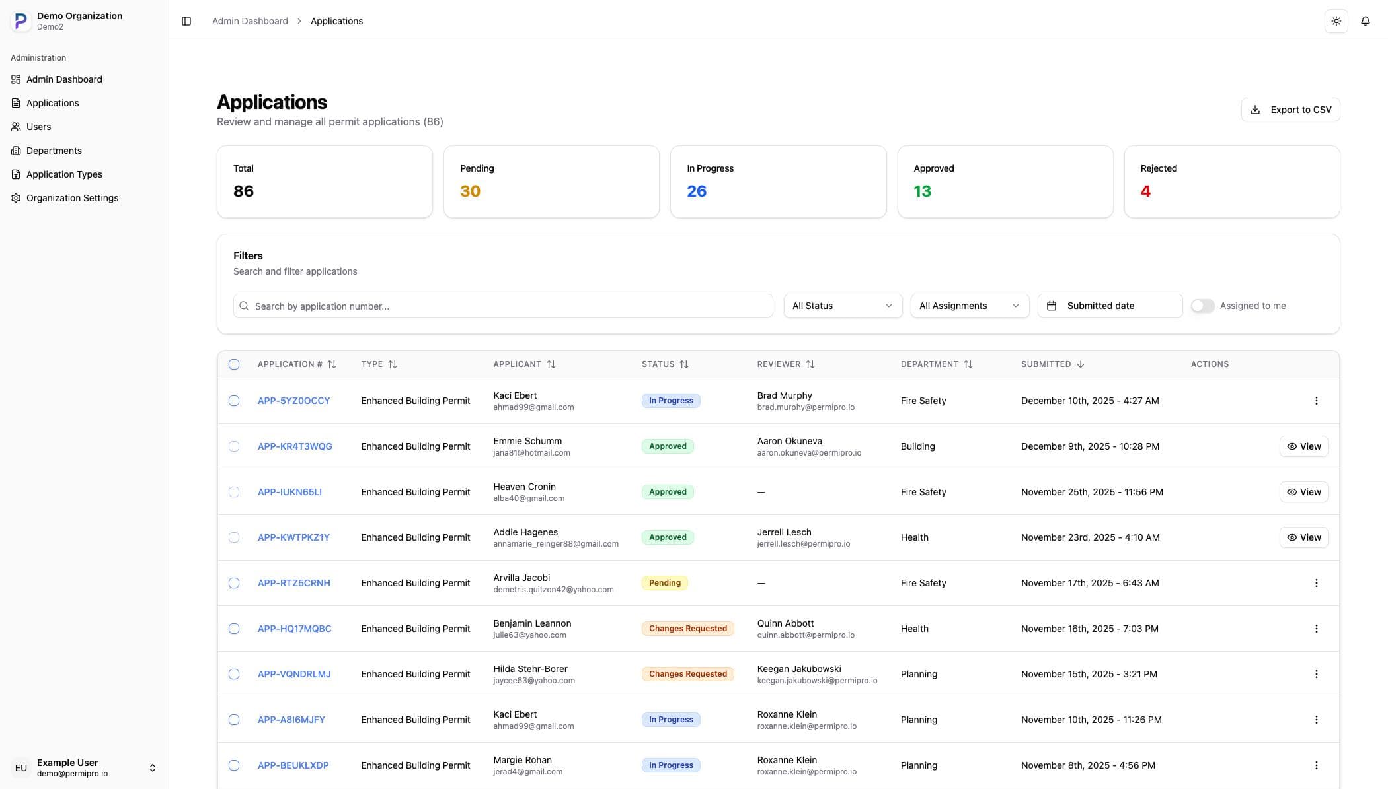
Task: Sort table by Type column
Action: pos(393,364)
